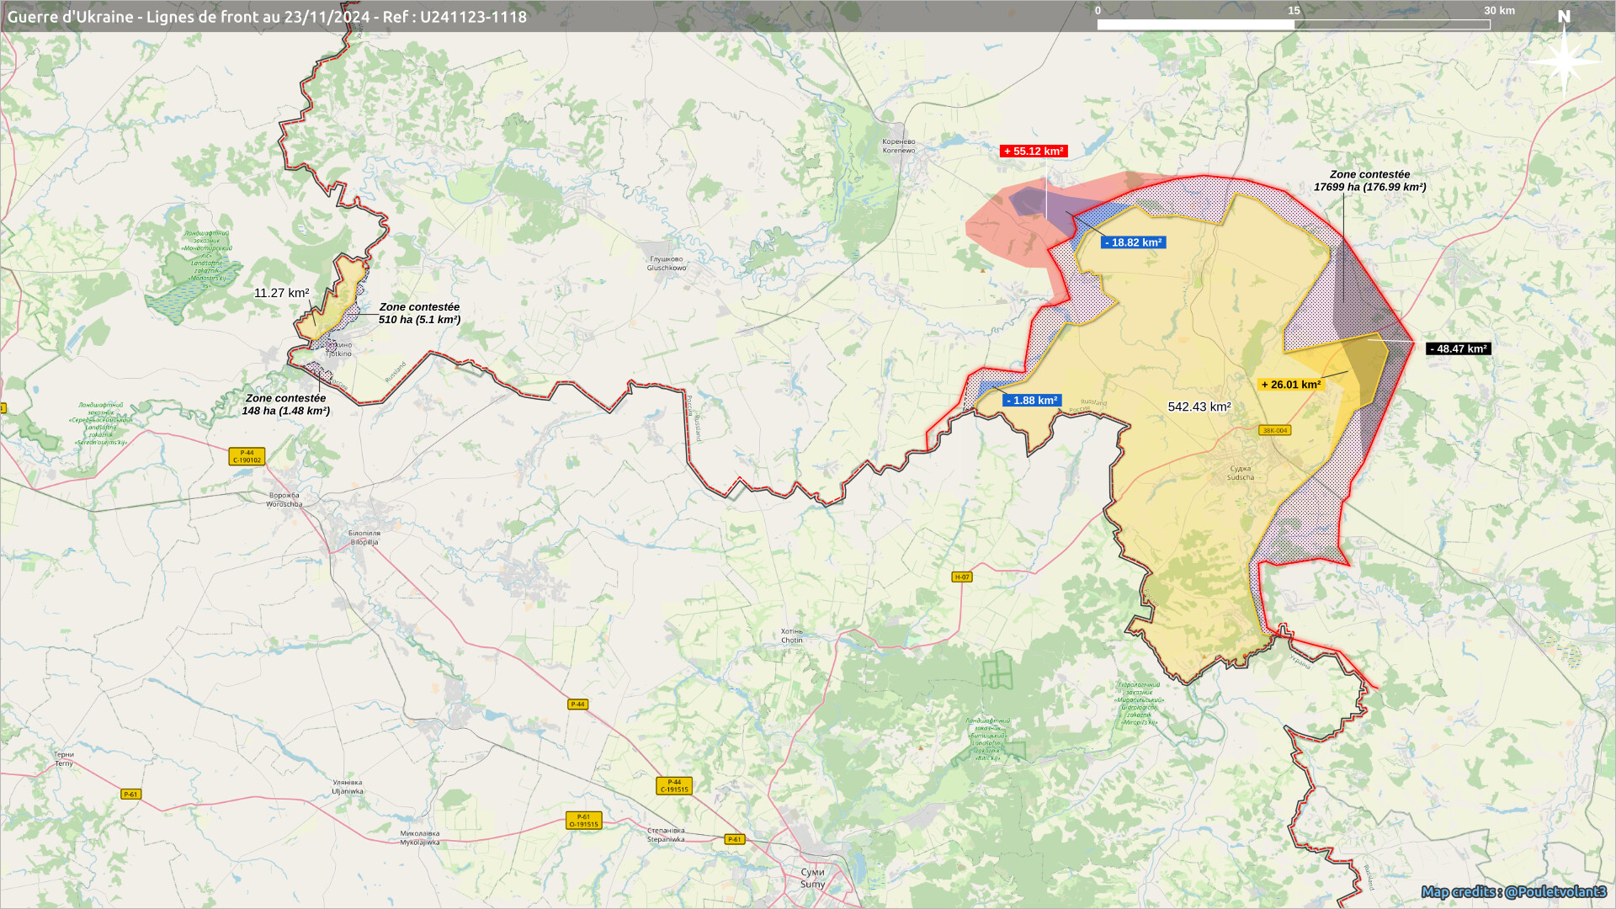Click the P-44 C-190102 road shield
The height and width of the screenshot is (909, 1616).
[x=247, y=456]
